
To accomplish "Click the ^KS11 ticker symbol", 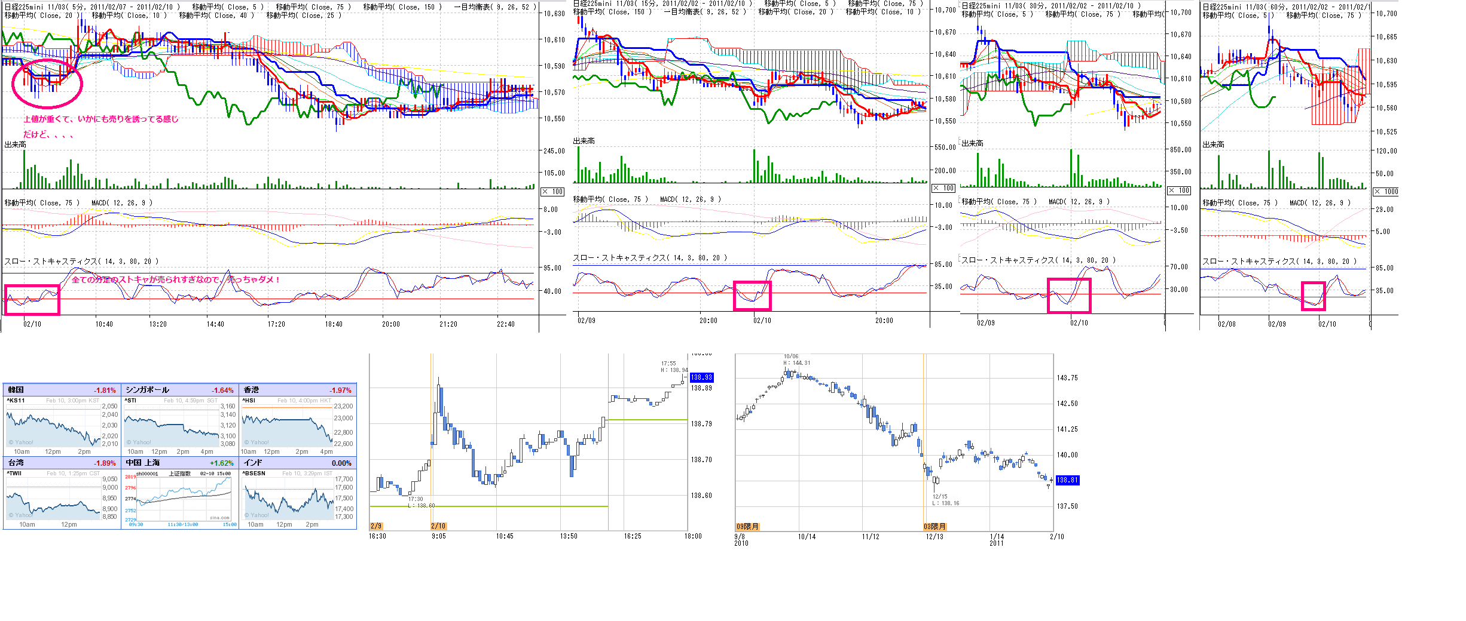I will click(x=16, y=401).
